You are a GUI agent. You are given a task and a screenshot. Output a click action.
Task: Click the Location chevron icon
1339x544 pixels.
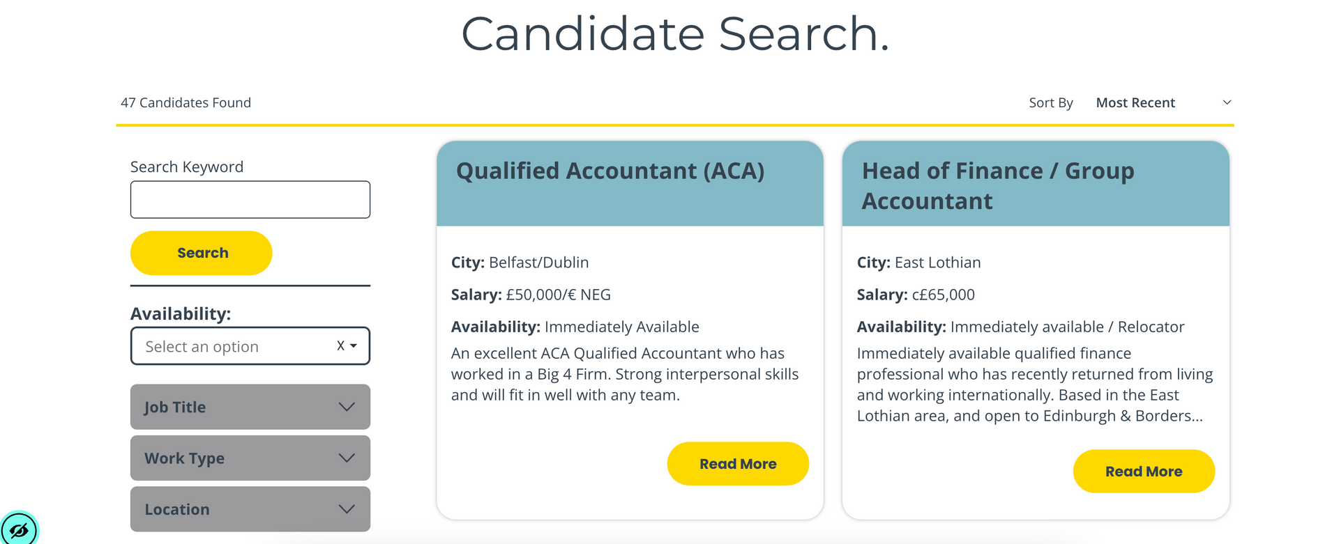[347, 509]
